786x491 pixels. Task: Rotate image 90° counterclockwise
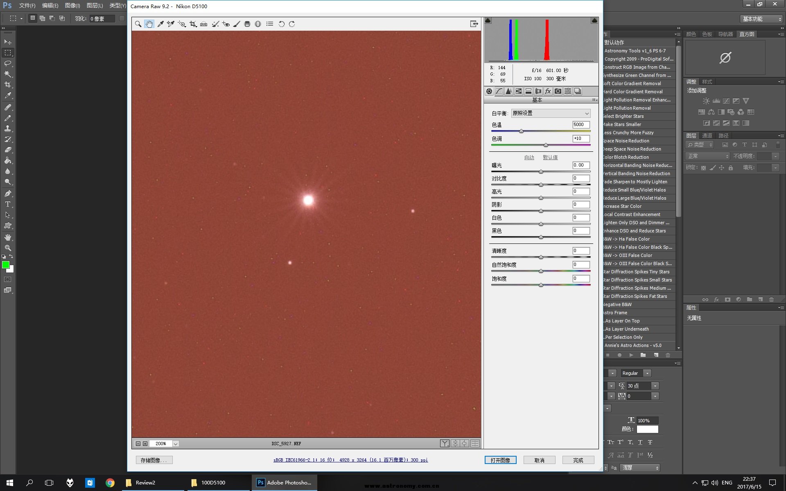coord(282,24)
